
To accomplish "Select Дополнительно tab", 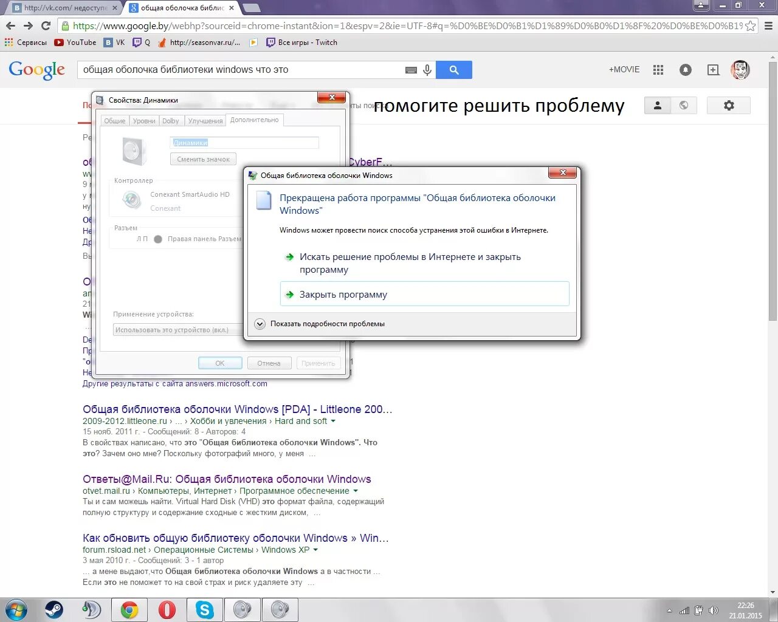I will (254, 120).
